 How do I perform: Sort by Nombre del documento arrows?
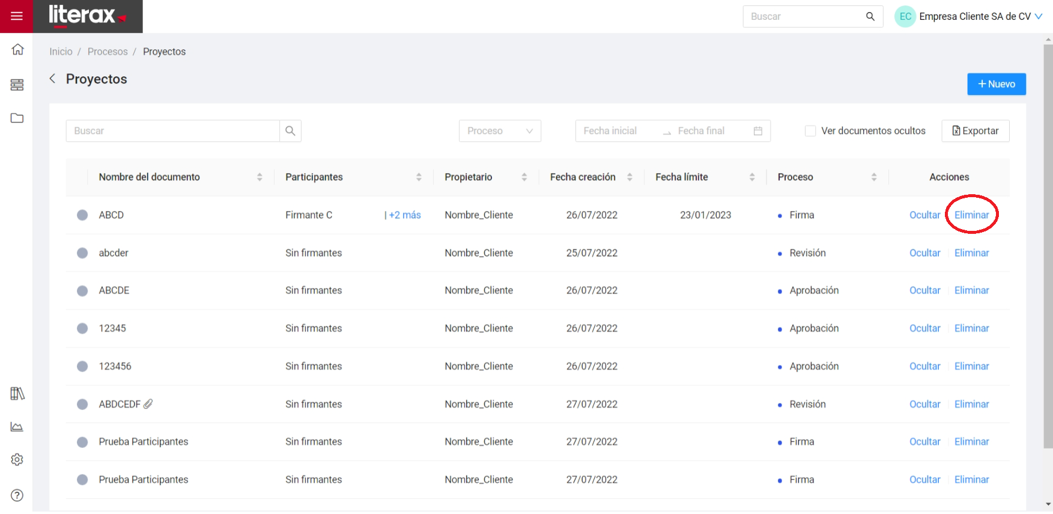(259, 177)
